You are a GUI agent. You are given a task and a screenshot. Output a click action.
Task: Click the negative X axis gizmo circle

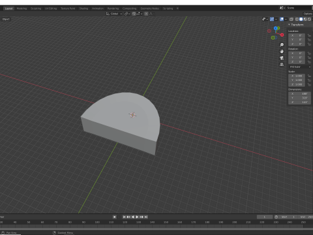[x=269, y=31]
